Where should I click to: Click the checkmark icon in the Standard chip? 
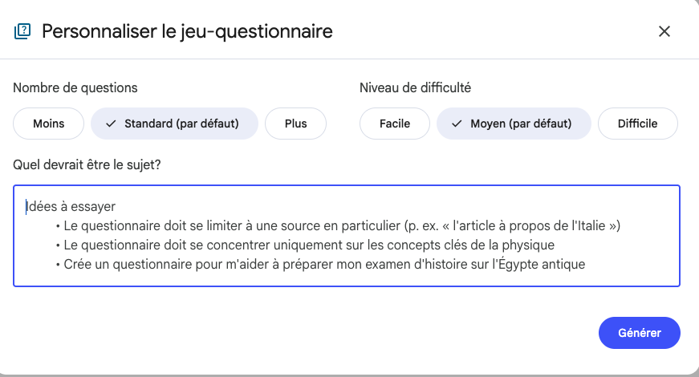111,124
